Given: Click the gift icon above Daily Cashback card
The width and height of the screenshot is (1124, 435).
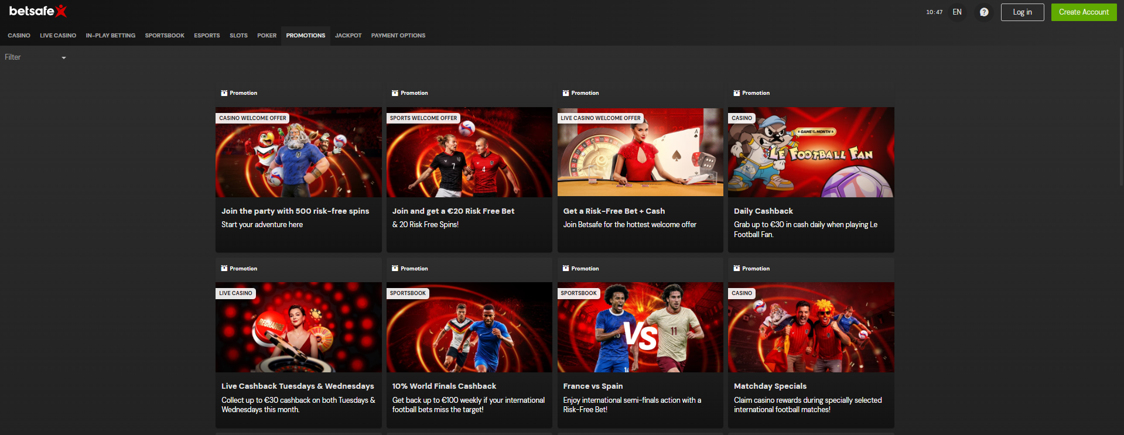Looking at the screenshot, I should [x=737, y=93].
